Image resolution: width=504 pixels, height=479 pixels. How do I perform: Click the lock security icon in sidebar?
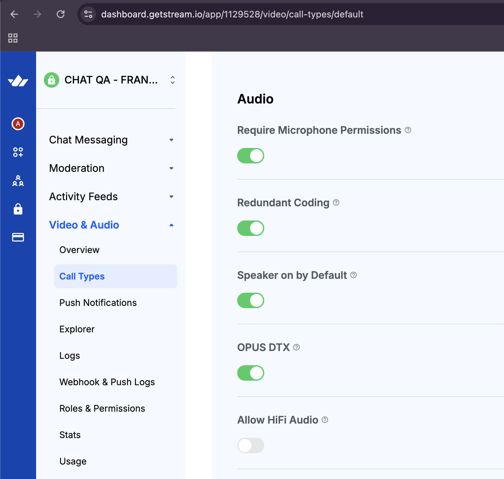(18, 209)
